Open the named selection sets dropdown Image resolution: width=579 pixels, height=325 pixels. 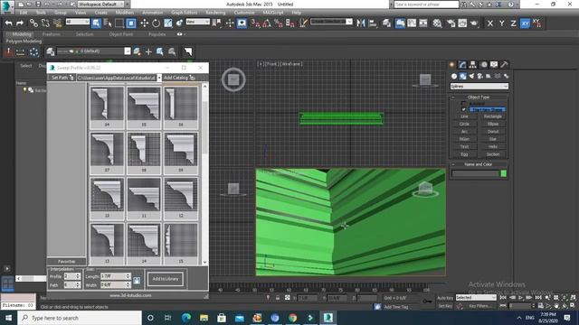click(331, 22)
